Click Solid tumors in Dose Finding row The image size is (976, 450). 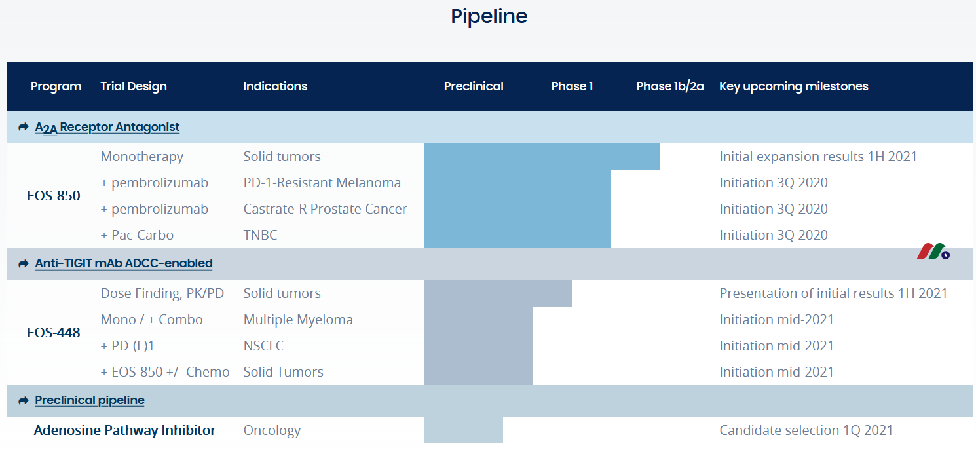point(282,293)
